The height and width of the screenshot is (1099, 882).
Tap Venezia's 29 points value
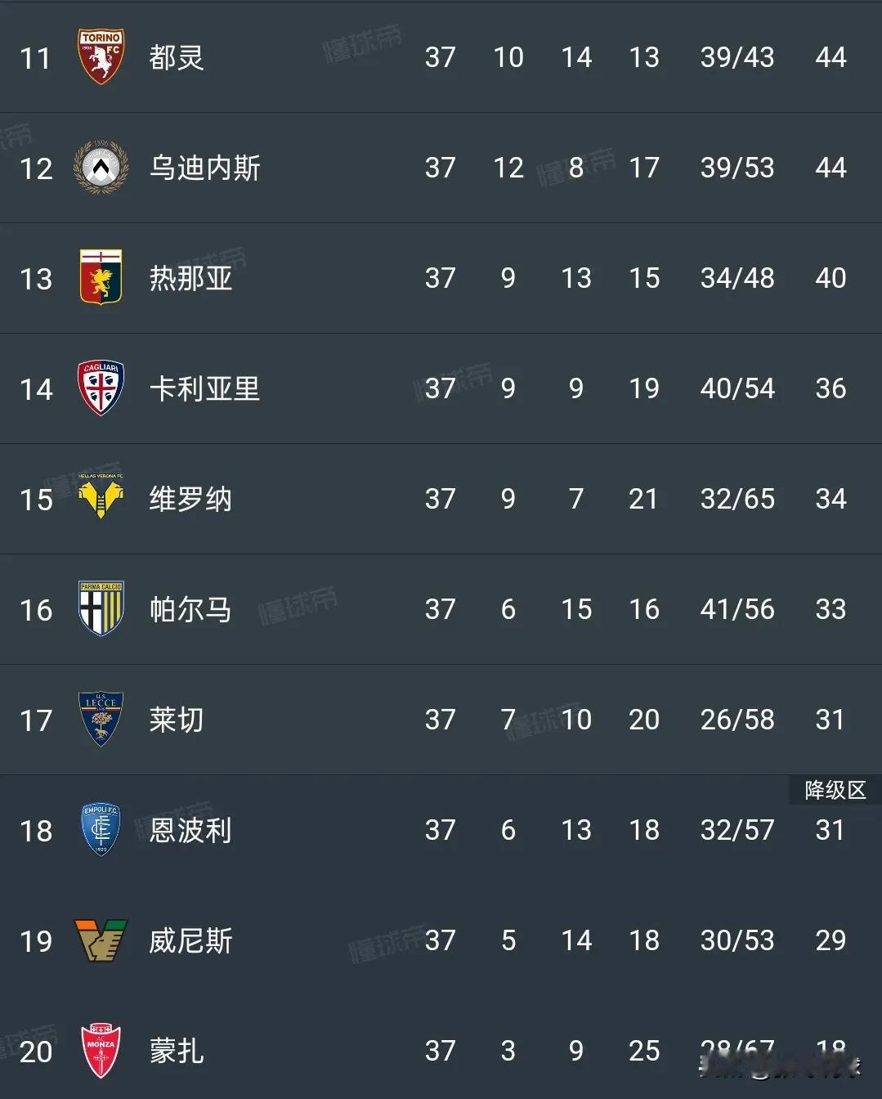click(831, 940)
